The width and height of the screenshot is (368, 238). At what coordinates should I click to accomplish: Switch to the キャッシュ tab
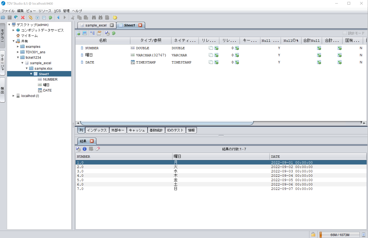(x=137, y=130)
